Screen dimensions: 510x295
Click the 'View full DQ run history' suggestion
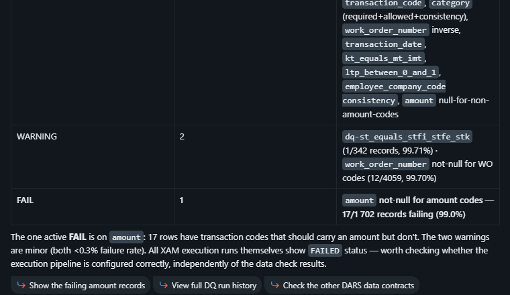207,285
